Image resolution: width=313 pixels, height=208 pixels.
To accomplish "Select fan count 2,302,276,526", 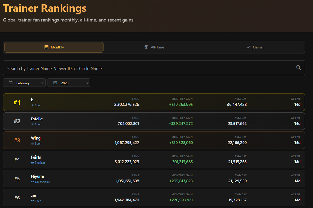I will click(127, 104).
